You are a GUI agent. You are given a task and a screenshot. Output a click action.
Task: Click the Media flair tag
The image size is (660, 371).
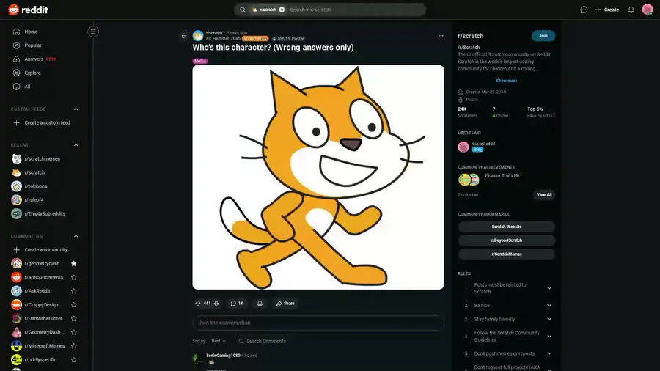[200, 61]
